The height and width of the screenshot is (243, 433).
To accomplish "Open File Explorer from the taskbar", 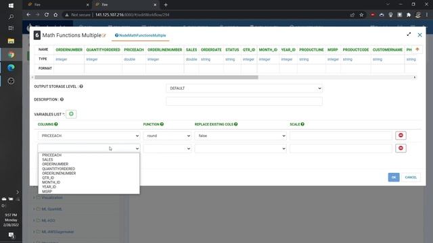I will (x=11, y=41).
